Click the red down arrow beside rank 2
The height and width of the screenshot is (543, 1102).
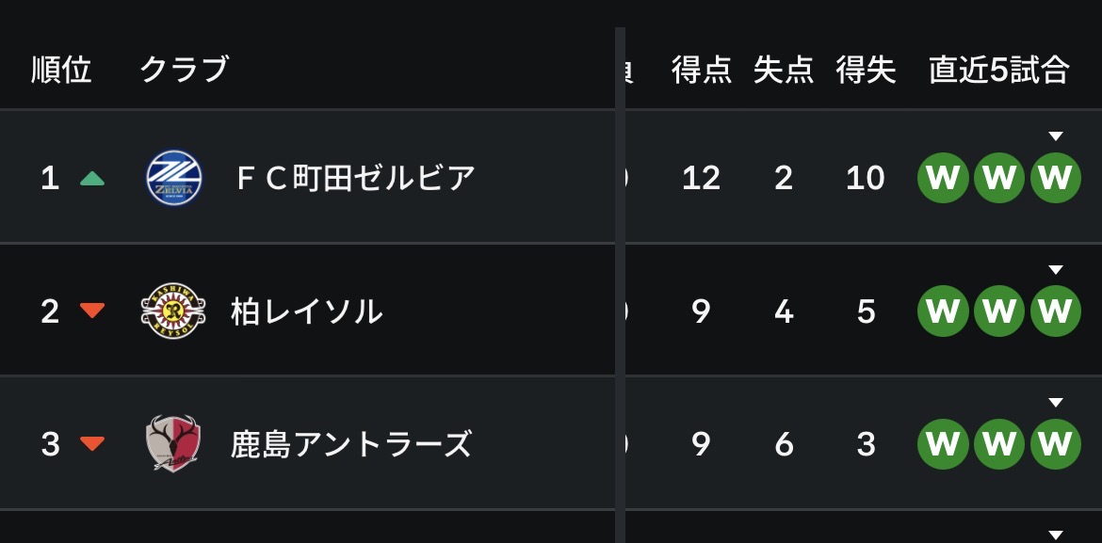click(x=92, y=311)
